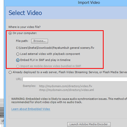Image resolution: width=127 pixels, height=127 pixels.
Task: Select "Already deployed to a web server" option
Action: (x=10, y=72)
